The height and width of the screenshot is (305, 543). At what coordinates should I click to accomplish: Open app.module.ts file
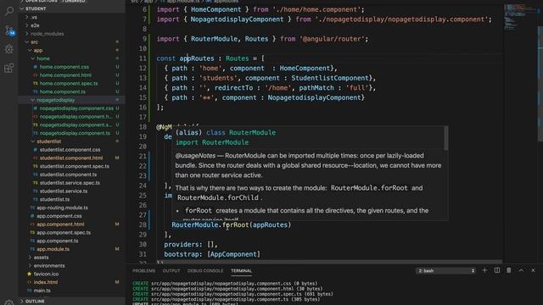point(53,249)
